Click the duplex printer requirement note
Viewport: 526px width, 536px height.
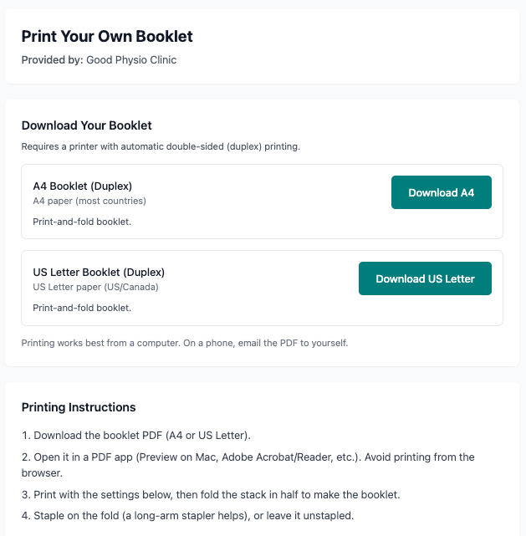click(x=161, y=146)
